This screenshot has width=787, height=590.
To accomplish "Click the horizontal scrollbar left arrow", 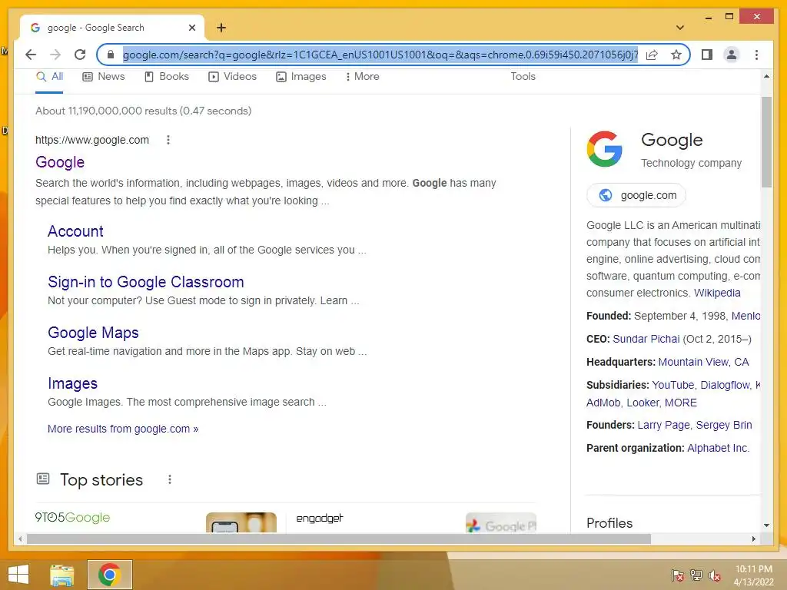I will click(20, 539).
